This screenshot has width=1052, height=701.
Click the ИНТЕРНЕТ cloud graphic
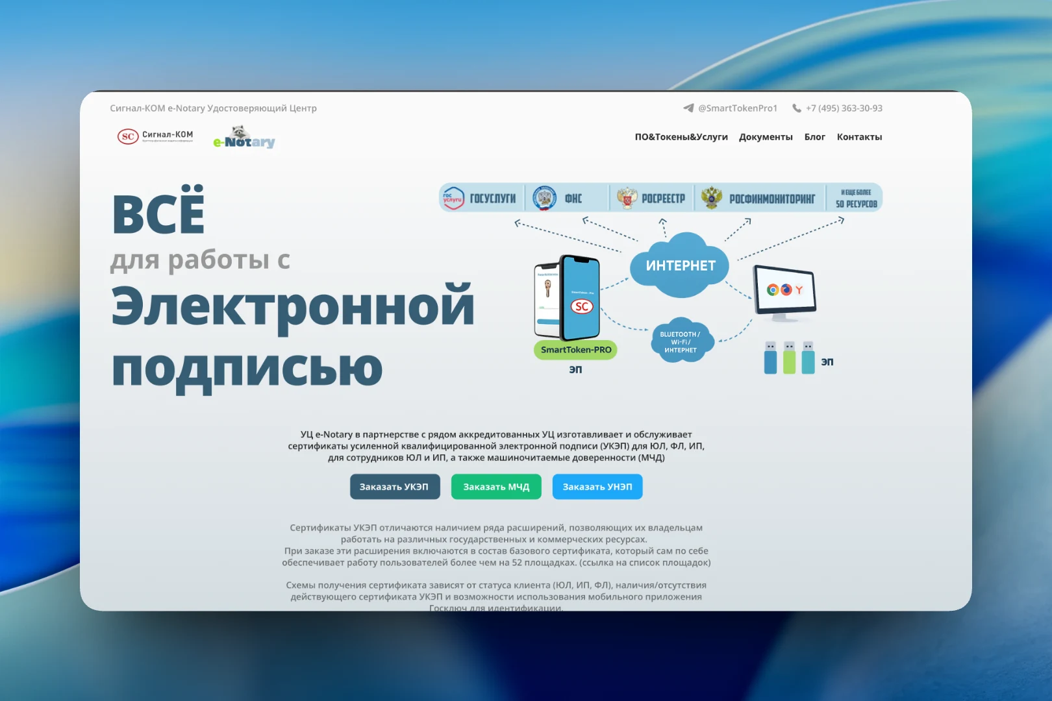pyautogui.click(x=680, y=265)
